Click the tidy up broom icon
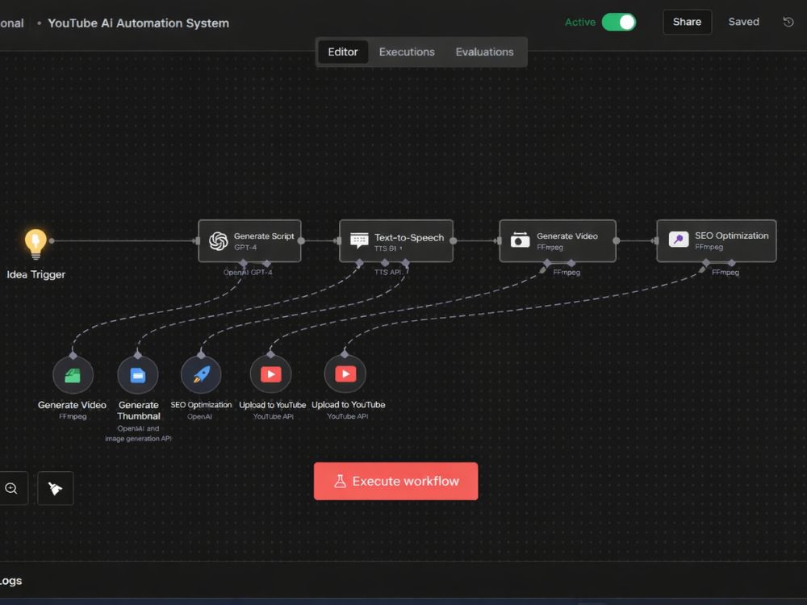Image resolution: width=807 pixels, height=605 pixels. pyautogui.click(x=56, y=488)
